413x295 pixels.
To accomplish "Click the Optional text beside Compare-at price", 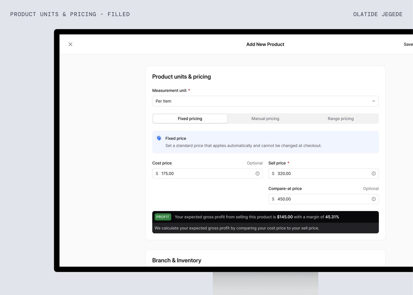I will tap(371, 189).
